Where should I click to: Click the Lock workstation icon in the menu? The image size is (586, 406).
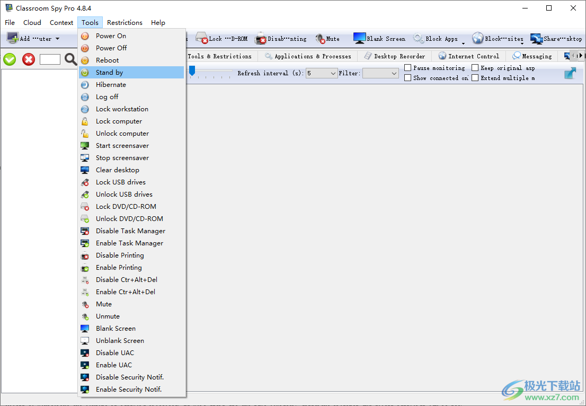(x=85, y=109)
